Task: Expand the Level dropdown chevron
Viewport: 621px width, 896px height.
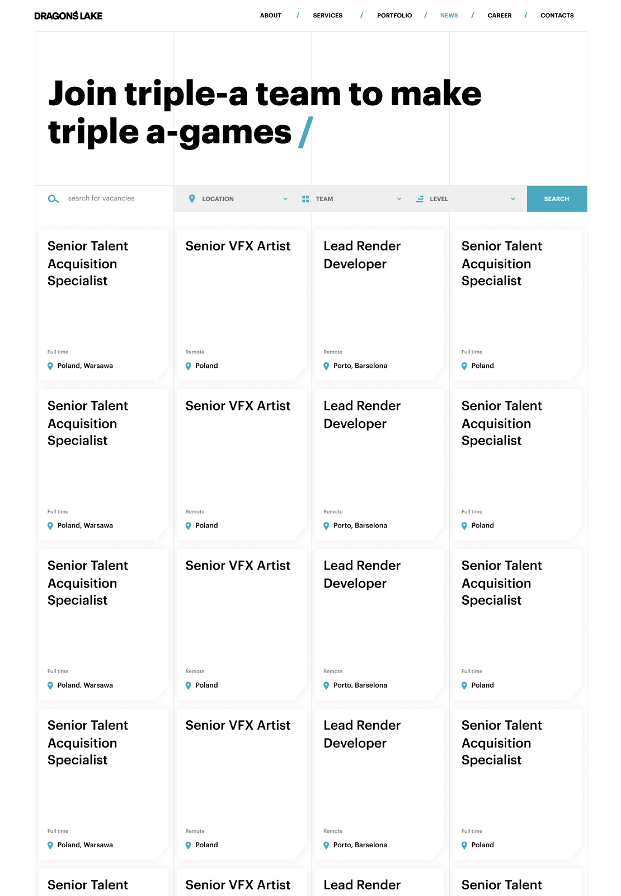Action: (x=513, y=199)
